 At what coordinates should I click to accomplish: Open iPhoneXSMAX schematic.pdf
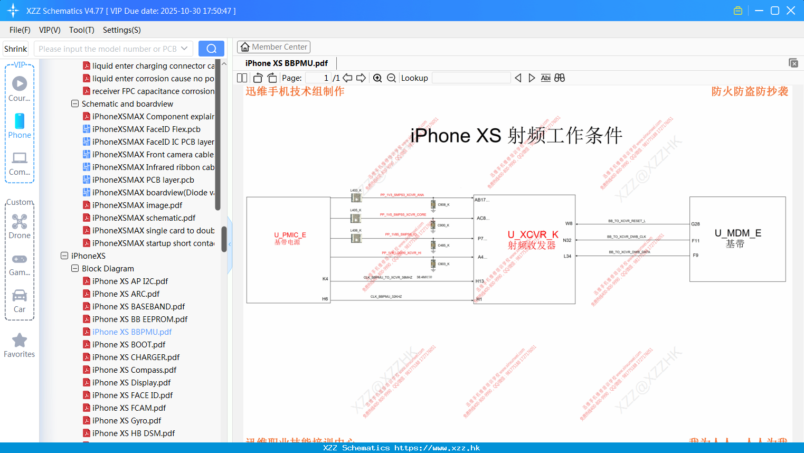(144, 218)
